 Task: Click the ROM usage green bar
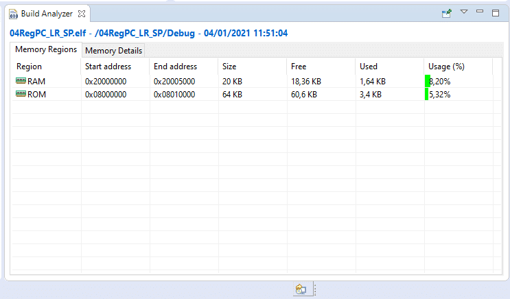[x=427, y=94]
